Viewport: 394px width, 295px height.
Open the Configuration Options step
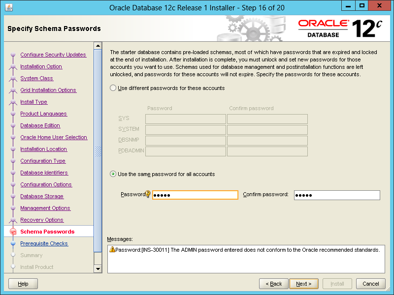[46, 184]
